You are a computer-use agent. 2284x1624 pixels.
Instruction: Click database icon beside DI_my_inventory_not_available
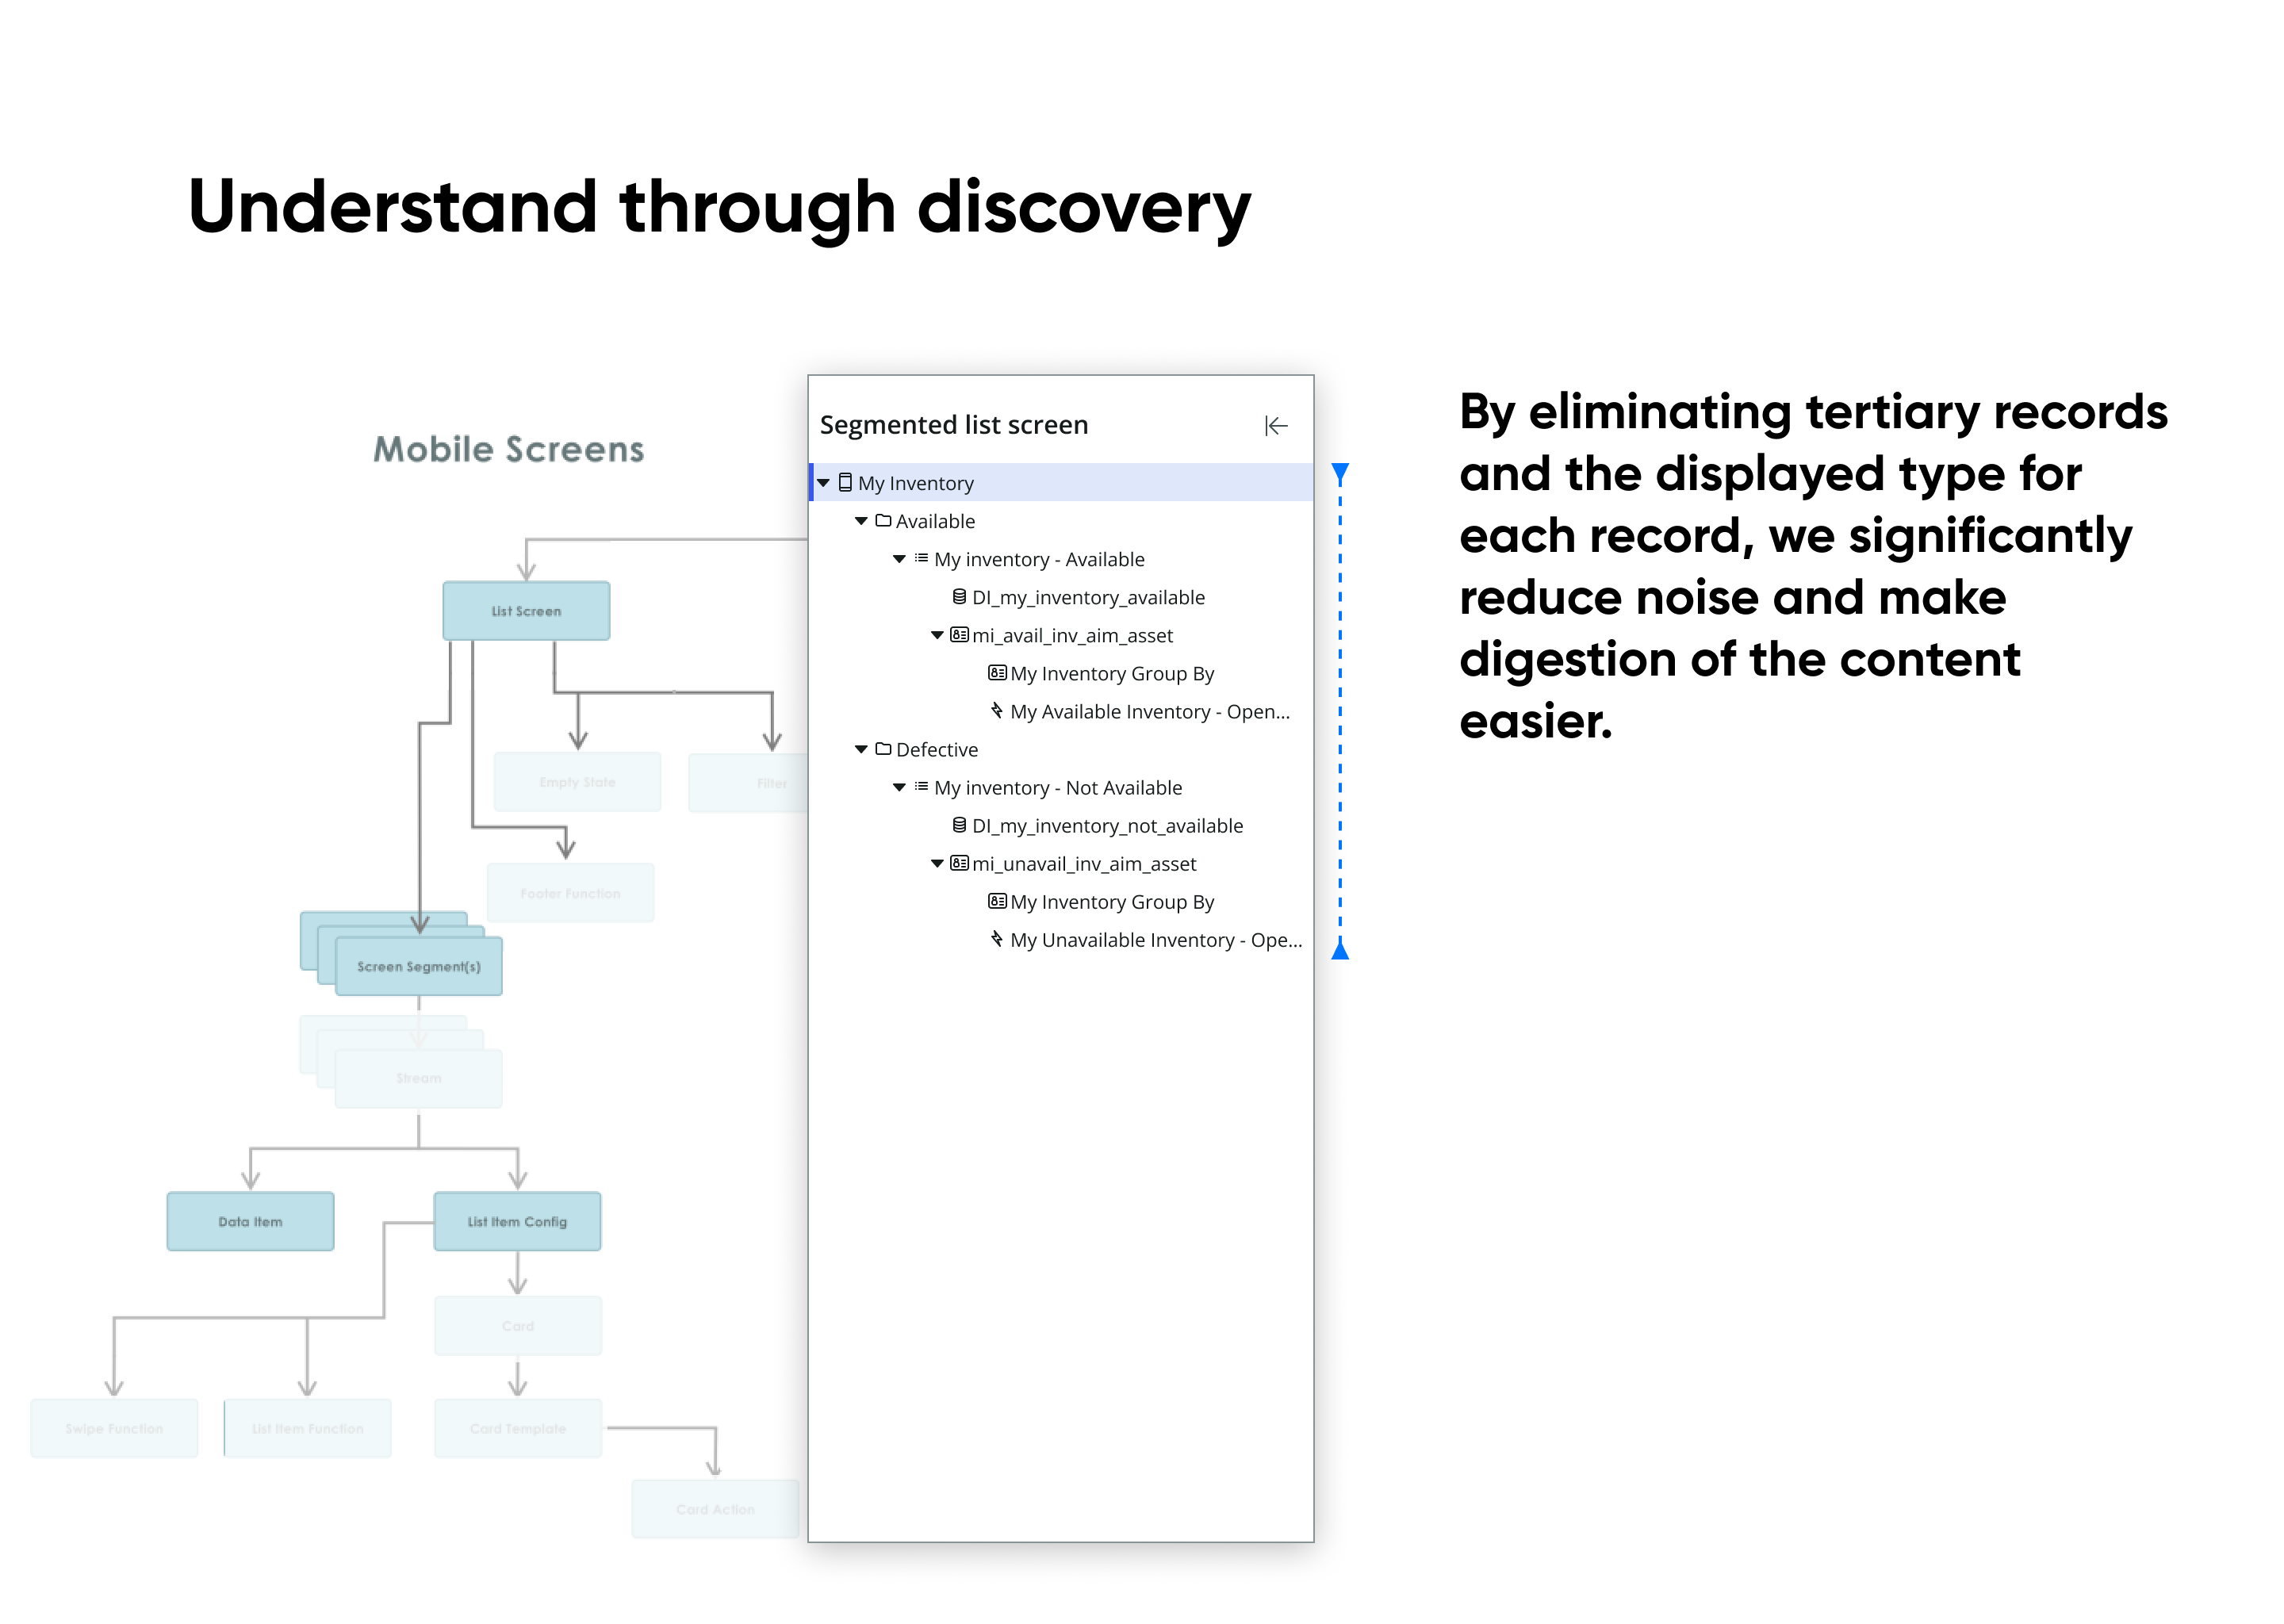959,824
